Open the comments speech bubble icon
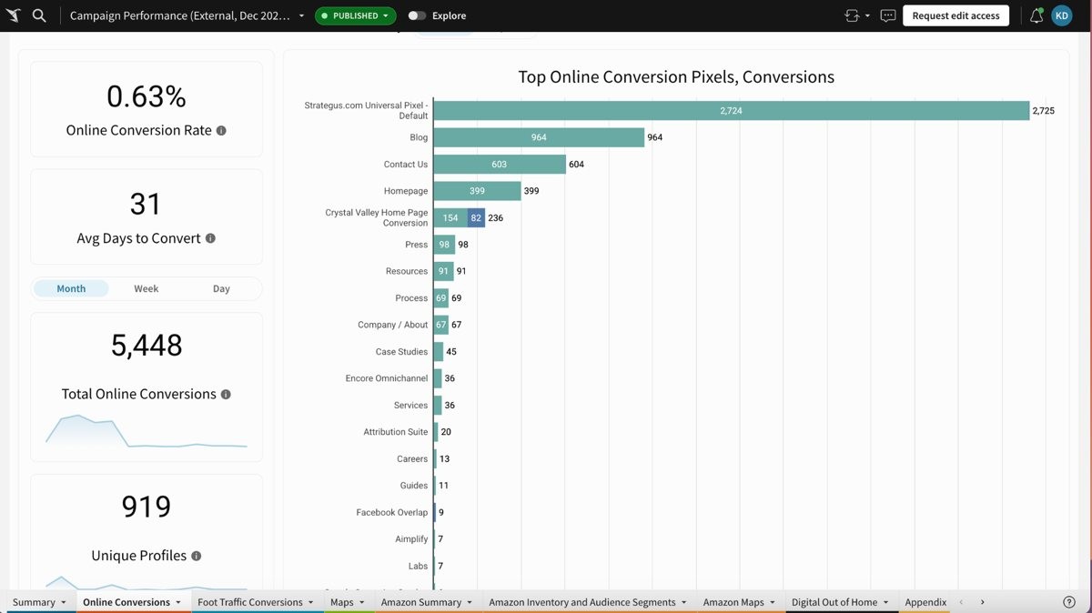 [888, 15]
